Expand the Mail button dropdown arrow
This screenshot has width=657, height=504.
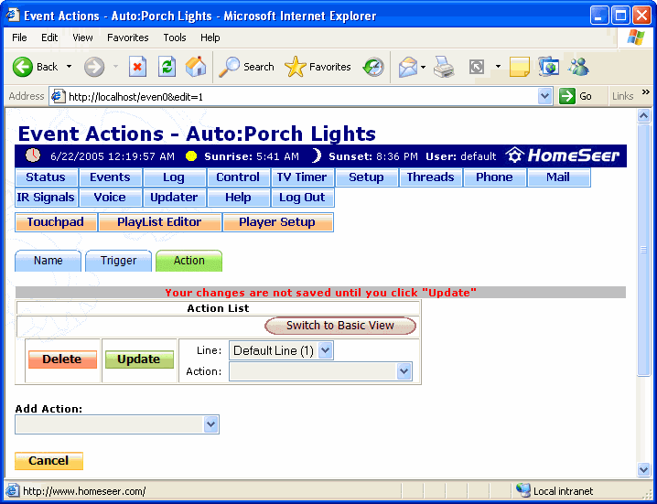[423, 67]
